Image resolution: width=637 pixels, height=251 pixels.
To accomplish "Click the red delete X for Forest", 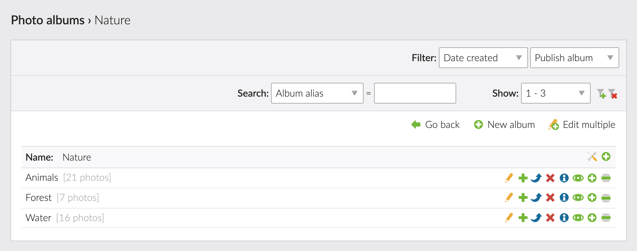I will coord(550,198).
